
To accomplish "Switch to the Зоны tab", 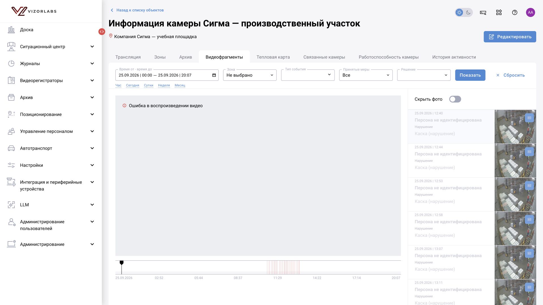I will tap(160, 57).
